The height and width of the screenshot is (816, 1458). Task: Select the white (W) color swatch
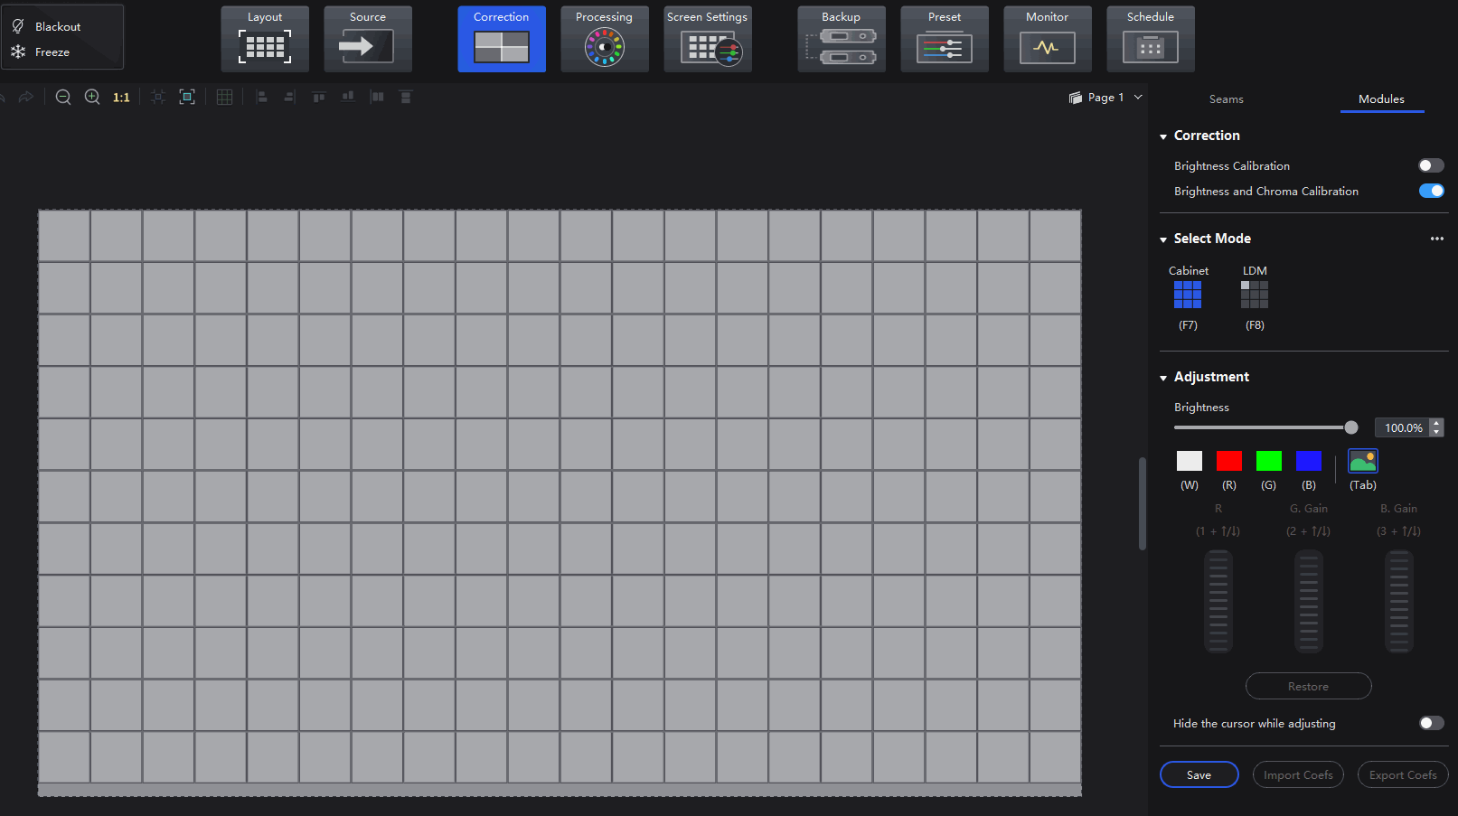[1190, 461]
